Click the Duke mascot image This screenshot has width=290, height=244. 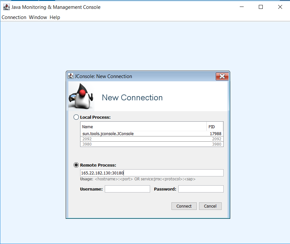pos(81,96)
